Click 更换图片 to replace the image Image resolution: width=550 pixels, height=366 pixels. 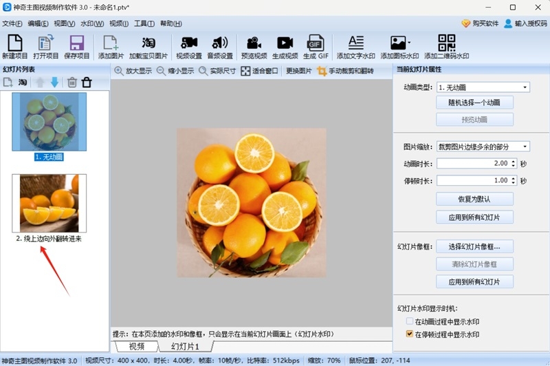pos(299,71)
